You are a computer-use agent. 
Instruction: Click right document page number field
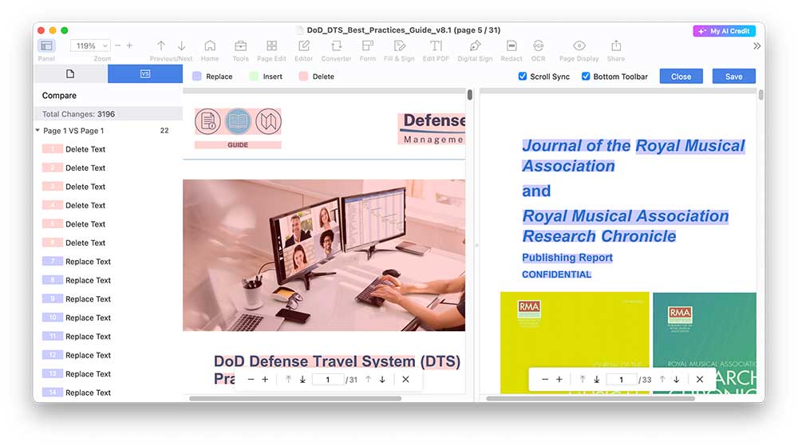[622, 380]
